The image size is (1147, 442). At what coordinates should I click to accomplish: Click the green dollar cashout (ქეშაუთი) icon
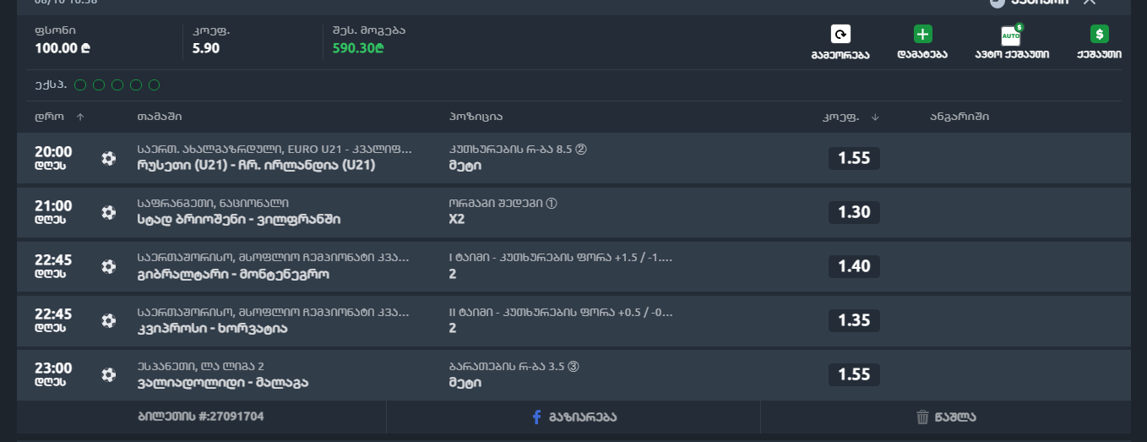tap(1099, 35)
